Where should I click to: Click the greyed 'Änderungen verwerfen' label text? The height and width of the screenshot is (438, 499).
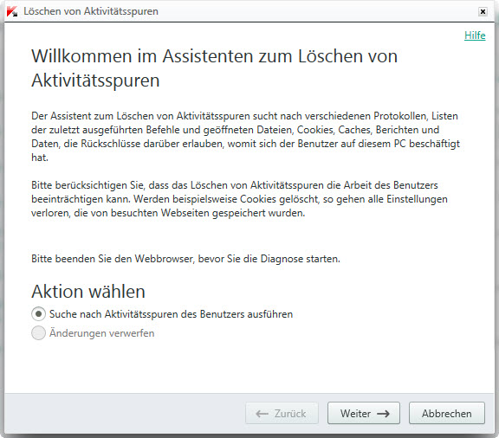102,333
